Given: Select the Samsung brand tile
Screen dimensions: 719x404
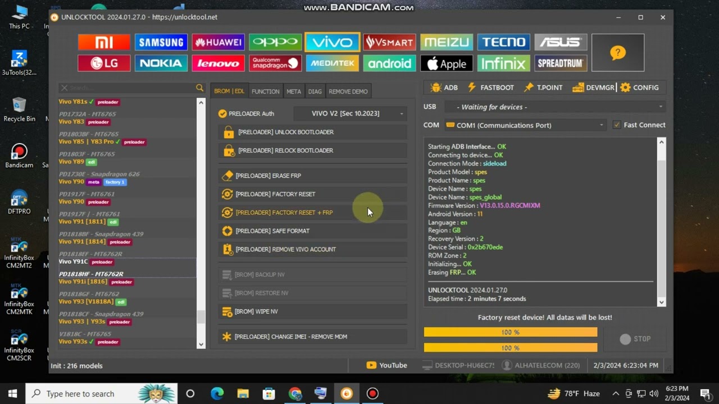Looking at the screenshot, I should 161,42.
